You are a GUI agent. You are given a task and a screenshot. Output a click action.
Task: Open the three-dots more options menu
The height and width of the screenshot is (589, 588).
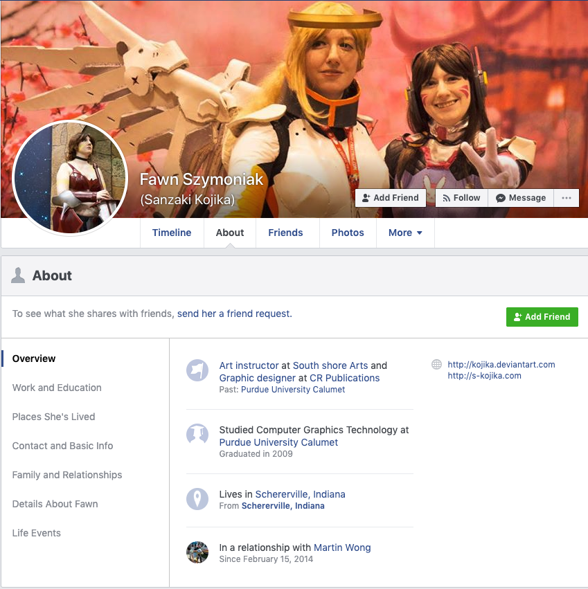567,198
